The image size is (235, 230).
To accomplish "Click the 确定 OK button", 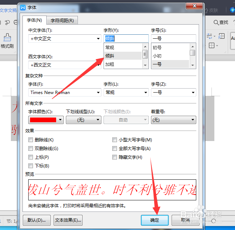I will point(155,220).
